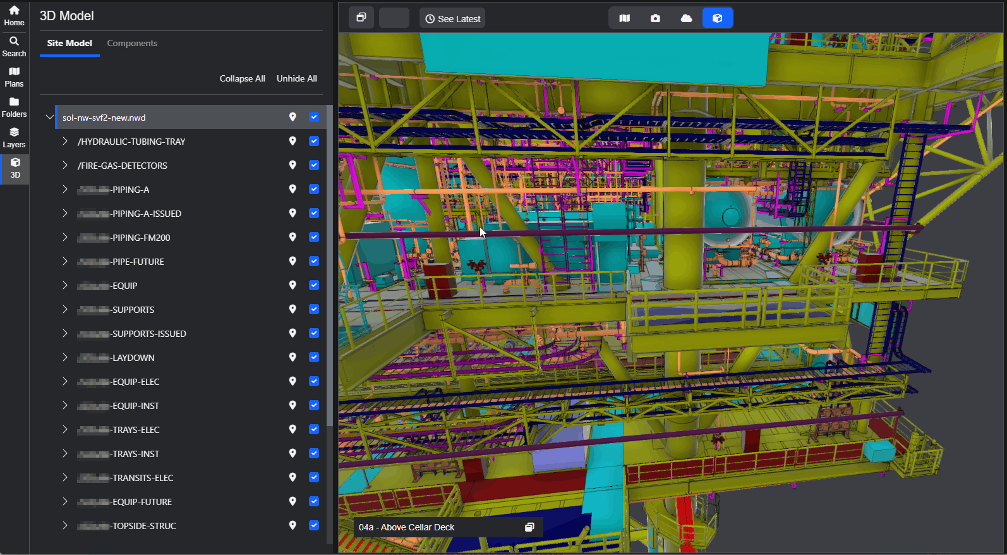Screen dimensions: 1007x555
Task: Toggle the -SUPPORTS-ISSUED visibility checkbox
Action: click(x=314, y=333)
